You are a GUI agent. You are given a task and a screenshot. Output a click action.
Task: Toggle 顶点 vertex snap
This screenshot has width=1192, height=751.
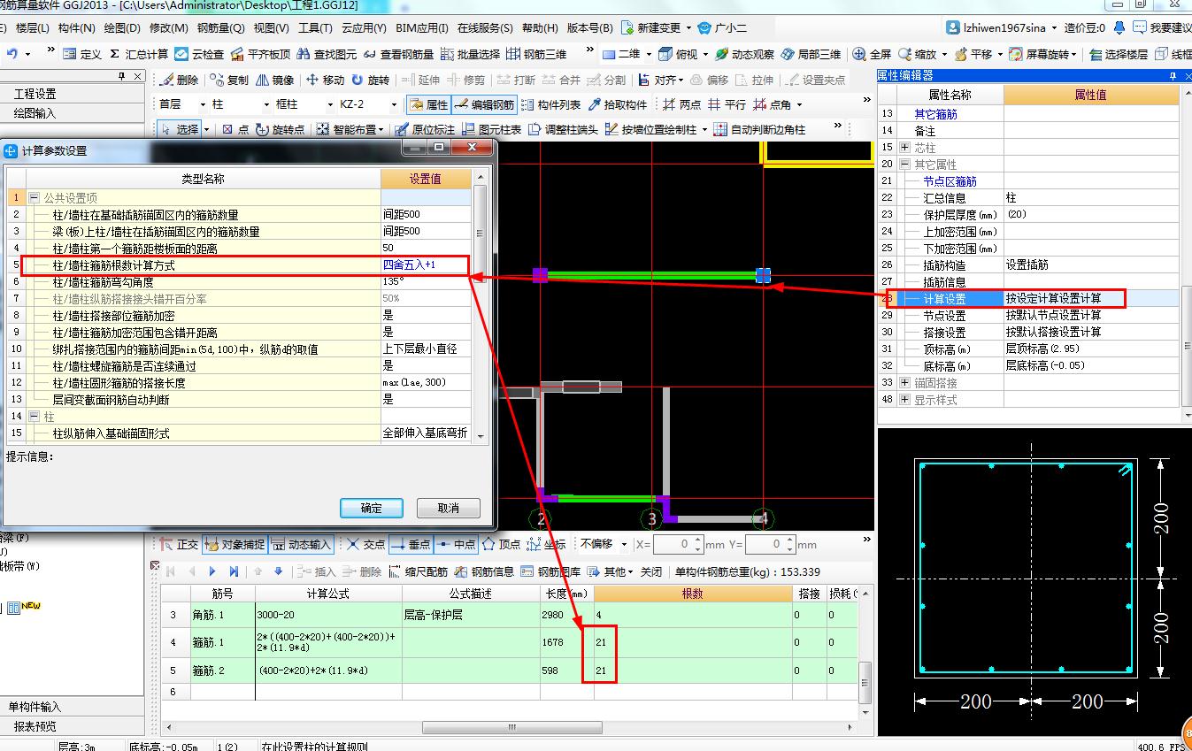click(x=501, y=544)
